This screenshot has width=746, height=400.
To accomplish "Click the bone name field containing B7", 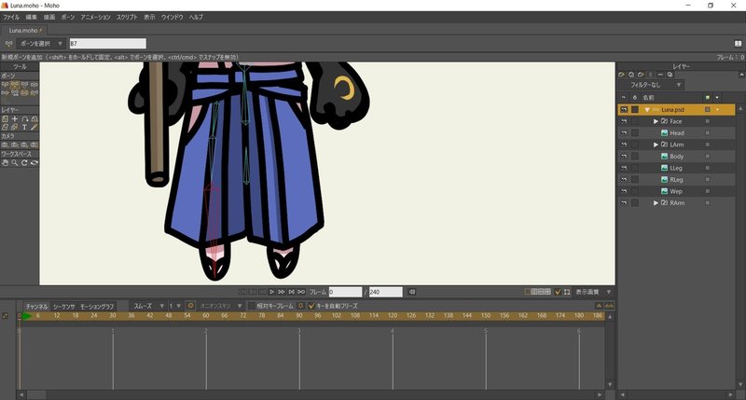I will (x=107, y=43).
